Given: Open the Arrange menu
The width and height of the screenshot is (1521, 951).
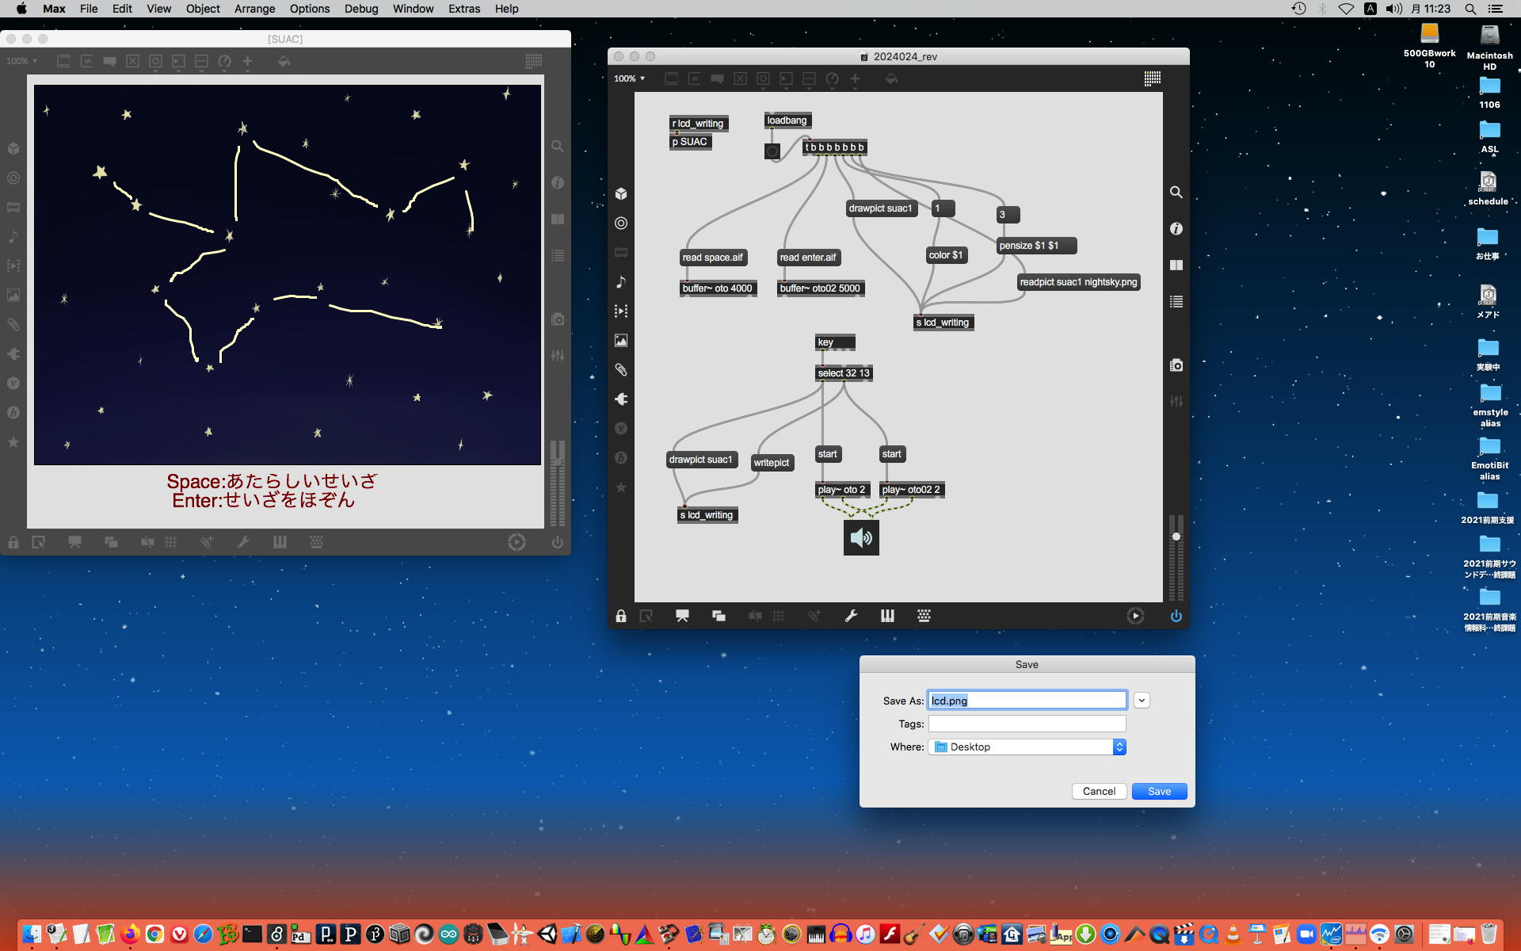Looking at the screenshot, I should (x=254, y=9).
